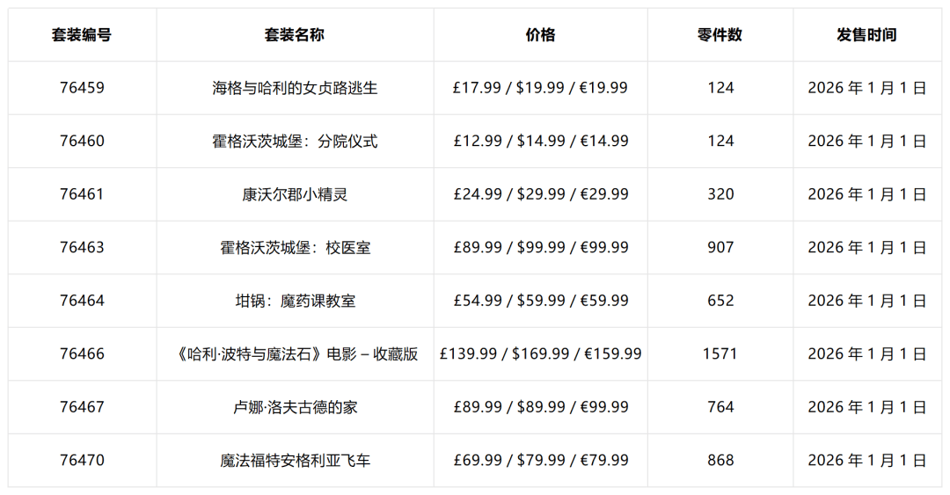
Task: Select the 坩锅：魔药课教室 cell
Action: (x=295, y=301)
